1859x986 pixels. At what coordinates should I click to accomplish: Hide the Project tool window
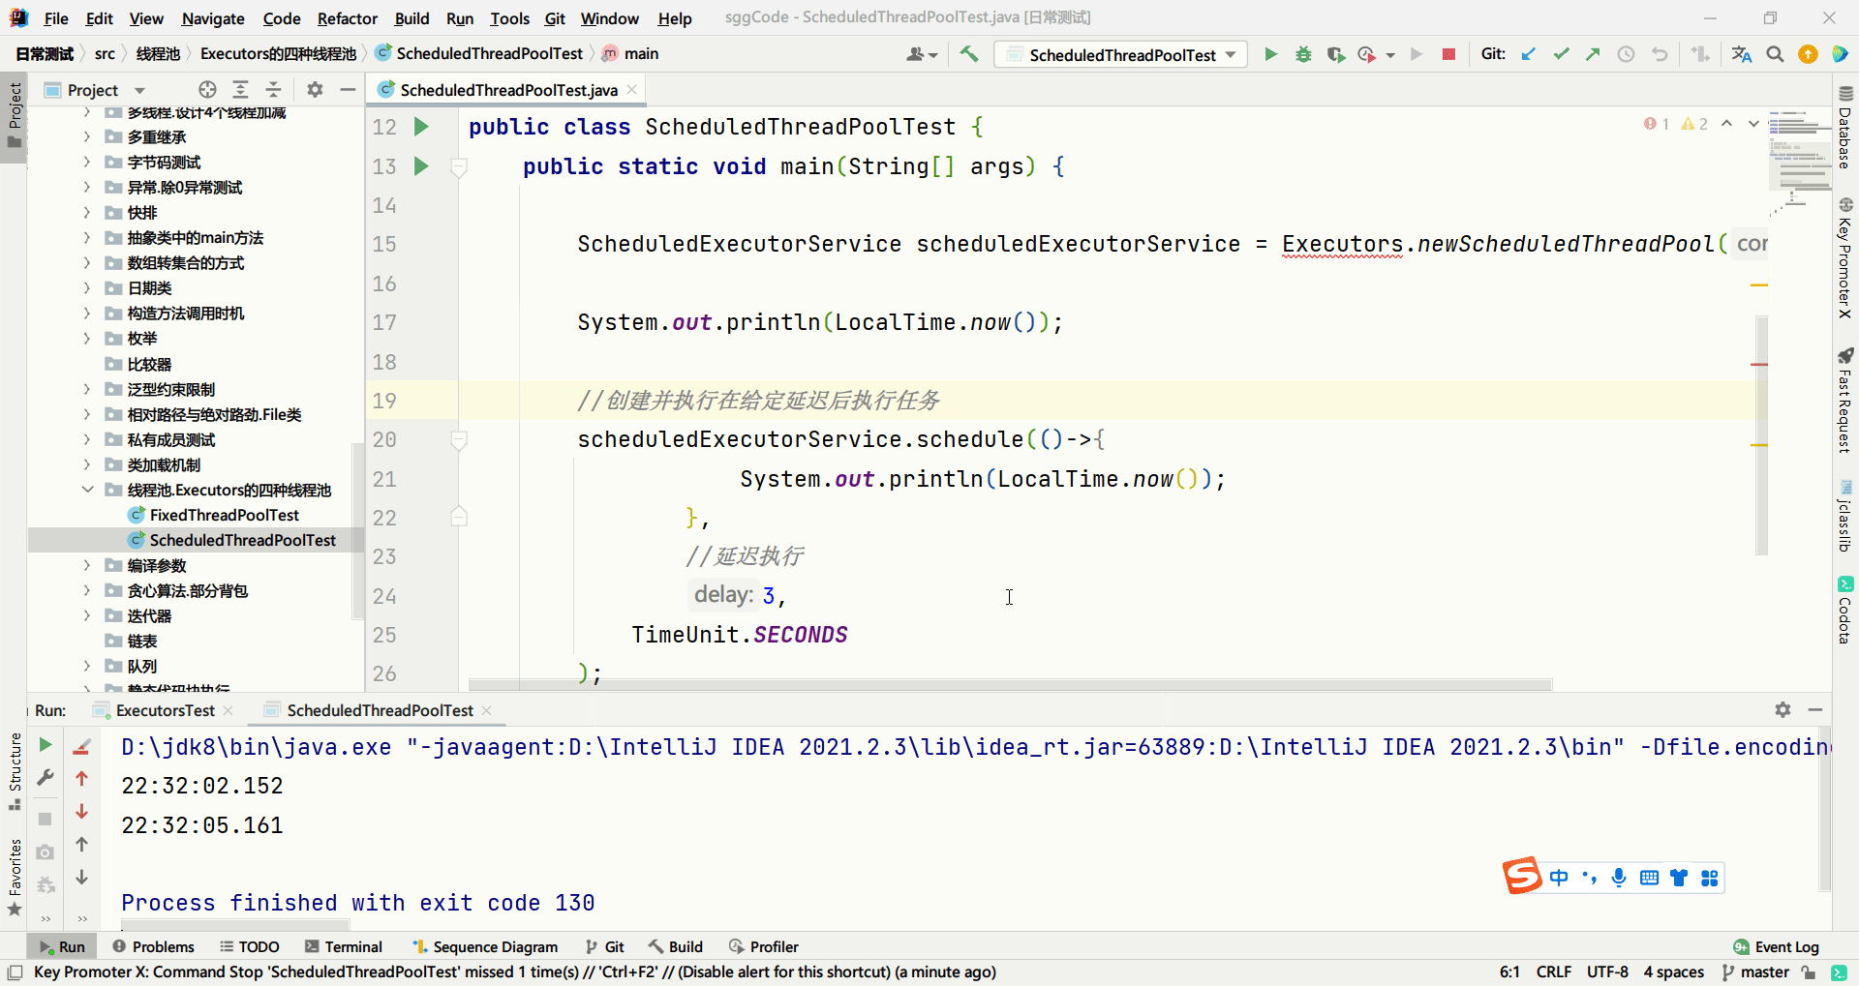click(348, 90)
